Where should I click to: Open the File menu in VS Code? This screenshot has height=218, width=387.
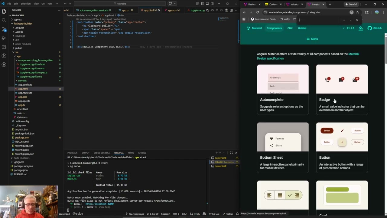9,4
